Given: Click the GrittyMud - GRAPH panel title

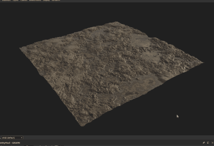Looking at the screenshot, I should pos(10,143).
